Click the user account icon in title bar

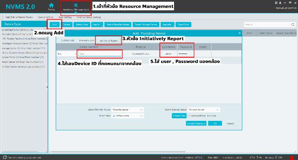(x=280, y=3)
